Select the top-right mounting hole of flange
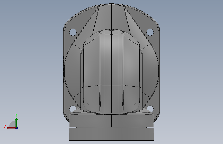The image size is (223, 144). (x=150, y=32)
